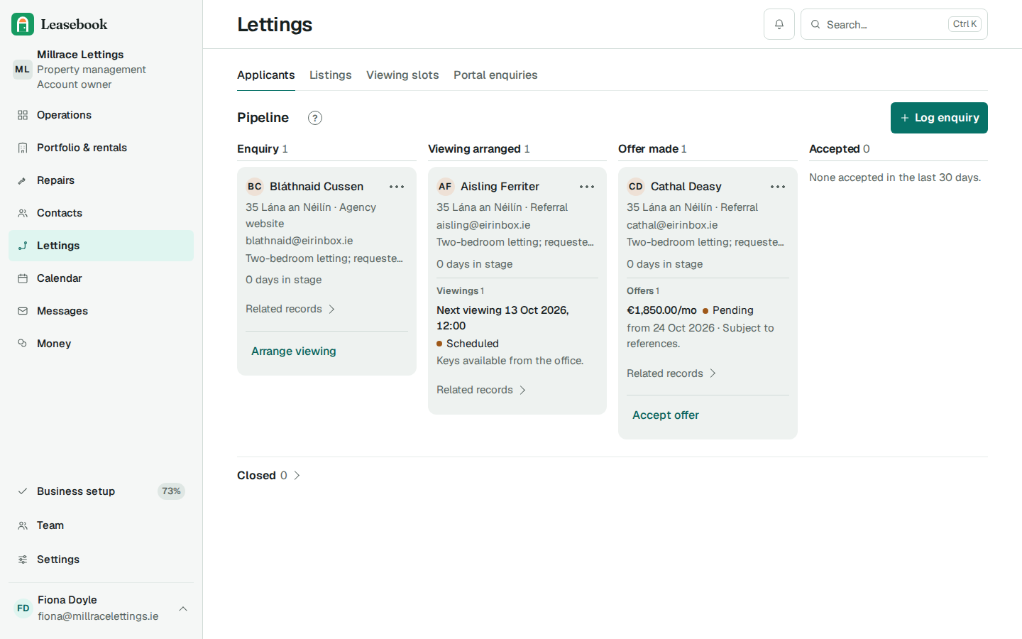Open the notifications bell

[779, 24]
